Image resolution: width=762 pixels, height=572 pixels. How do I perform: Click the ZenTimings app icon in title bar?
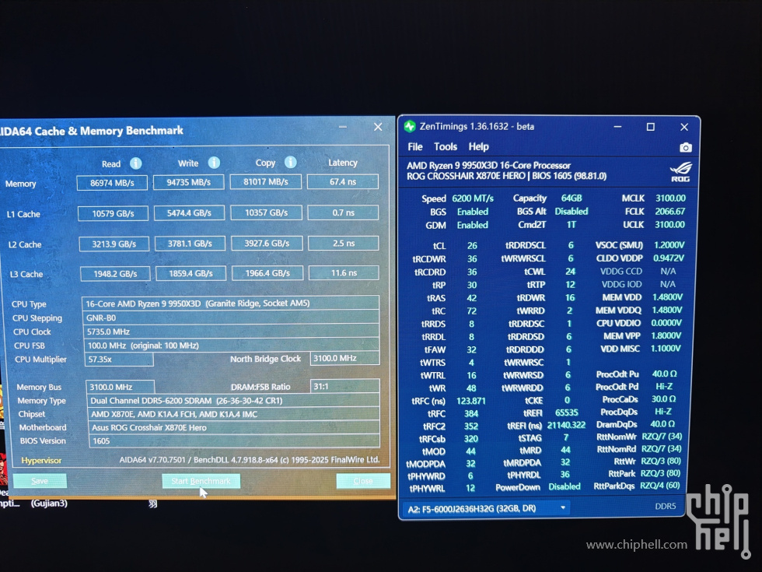pos(410,126)
